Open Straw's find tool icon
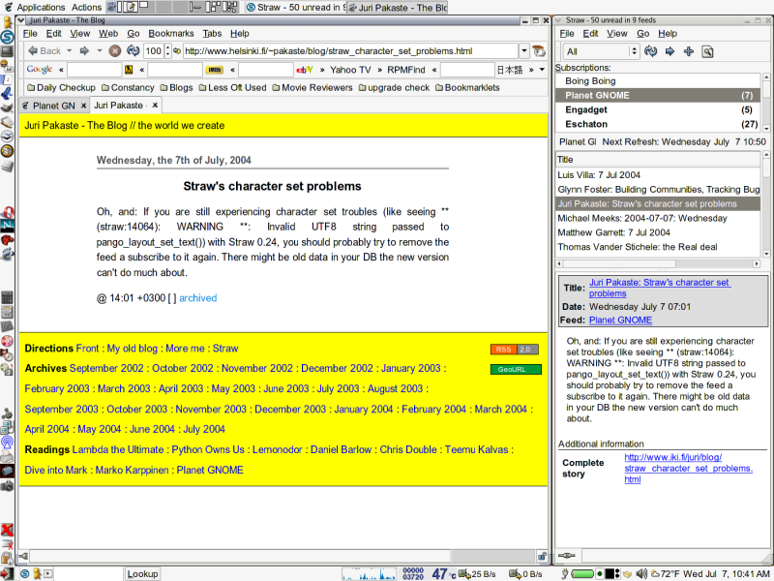Screen dimensions: 774x581 [707, 51]
